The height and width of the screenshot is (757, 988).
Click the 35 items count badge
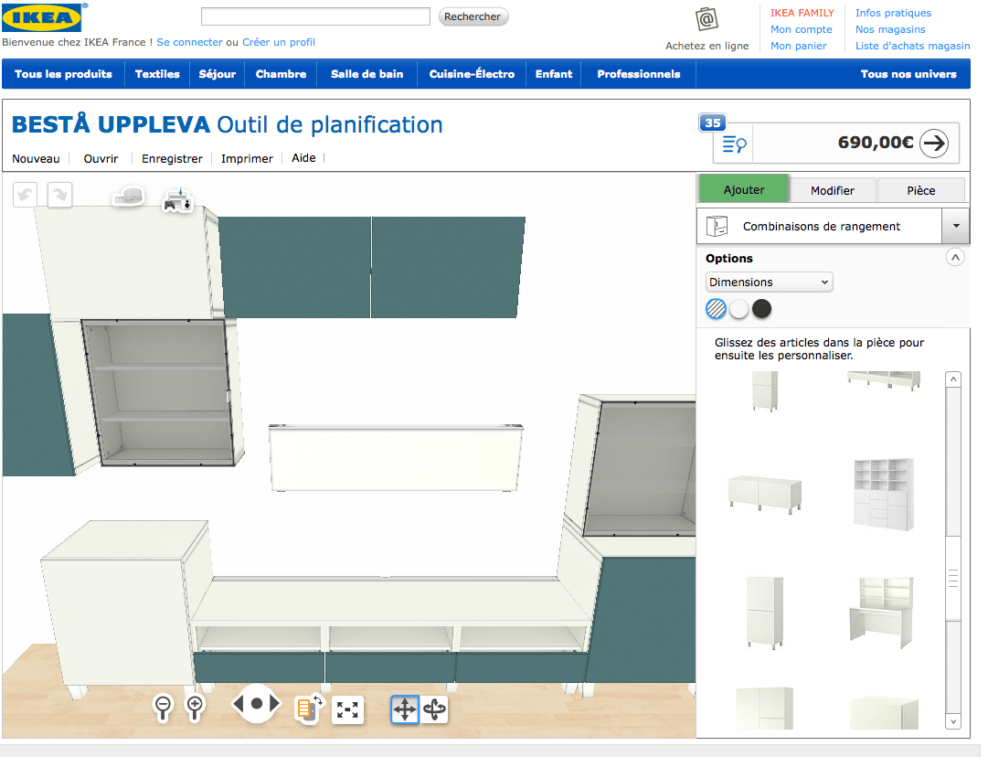pyautogui.click(x=713, y=123)
